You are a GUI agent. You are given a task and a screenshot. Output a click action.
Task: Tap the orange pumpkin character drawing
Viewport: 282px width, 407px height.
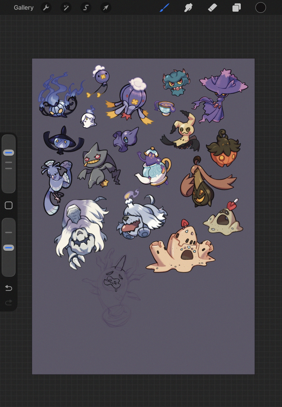(224, 148)
